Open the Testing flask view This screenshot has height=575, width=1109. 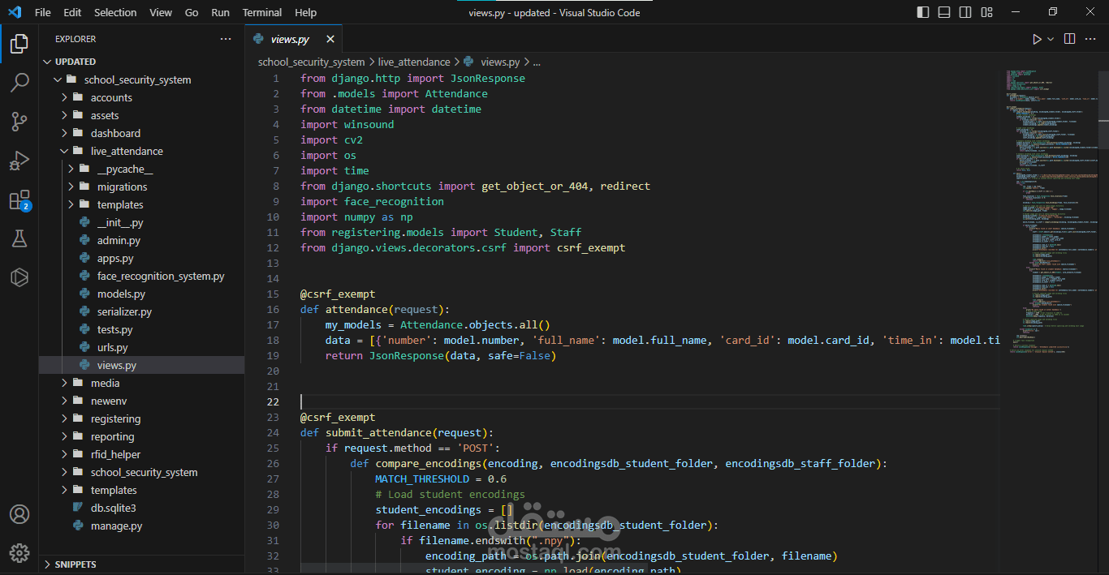click(x=19, y=238)
